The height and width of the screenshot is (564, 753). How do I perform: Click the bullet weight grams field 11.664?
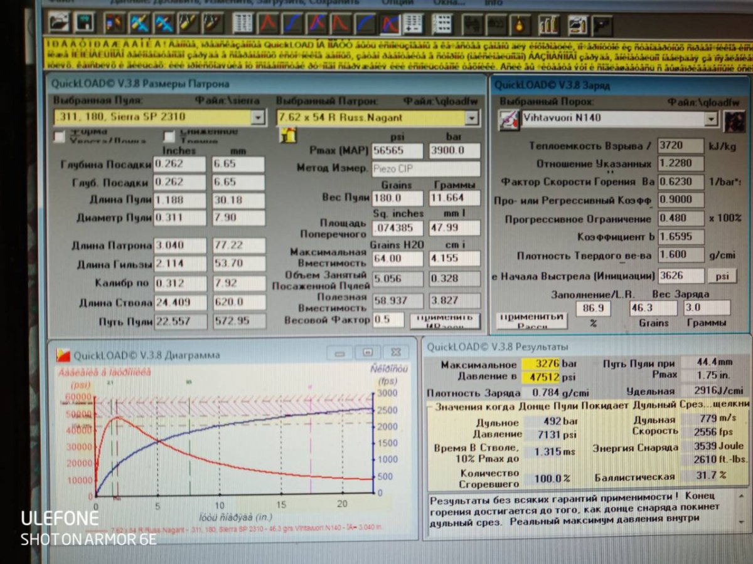[x=454, y=198]
